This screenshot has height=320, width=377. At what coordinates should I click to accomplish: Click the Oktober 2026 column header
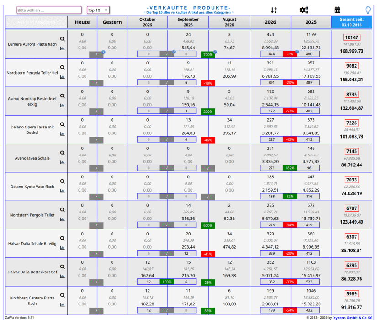148,22
